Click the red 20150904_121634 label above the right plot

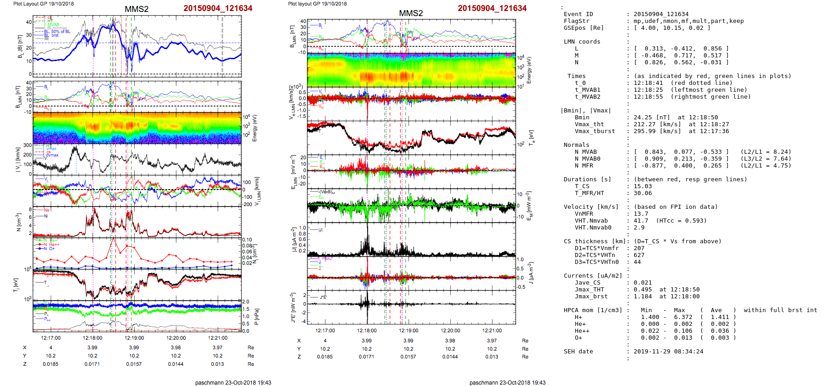pyautogui.click(x=492, y=8)
